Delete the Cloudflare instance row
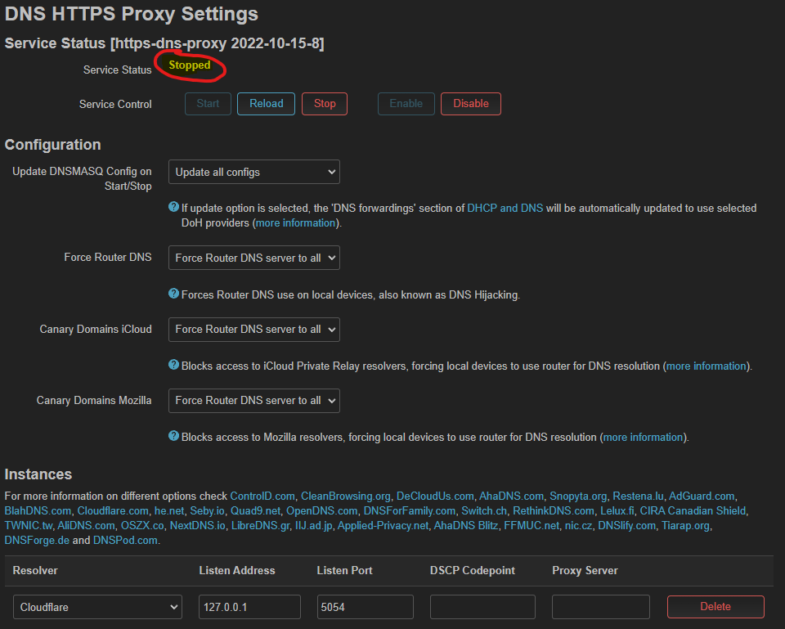Viewport: 785px width, 629px height. 715,607
